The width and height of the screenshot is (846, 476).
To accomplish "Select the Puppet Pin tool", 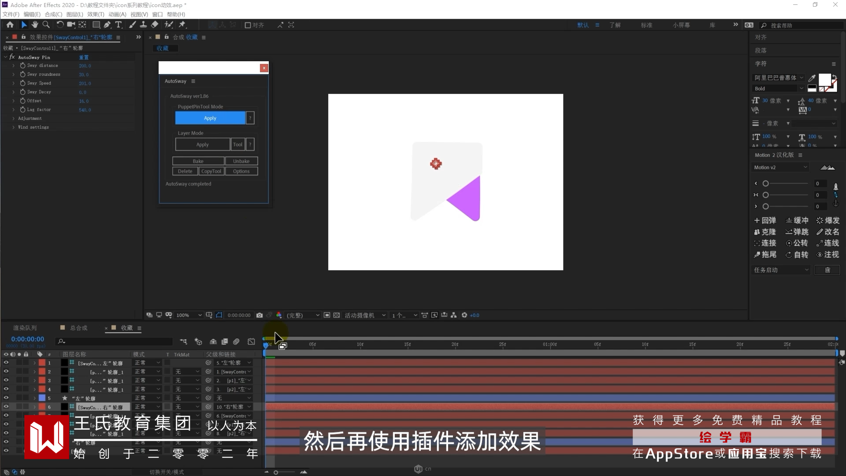I will click(x=182, y=25).
